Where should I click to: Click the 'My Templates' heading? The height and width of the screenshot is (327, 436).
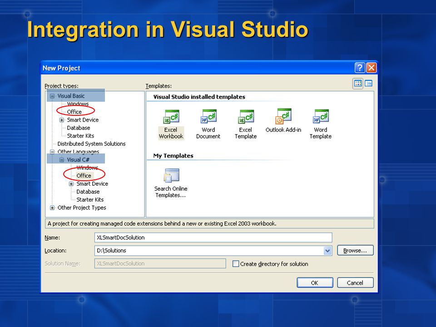(173, 156)
